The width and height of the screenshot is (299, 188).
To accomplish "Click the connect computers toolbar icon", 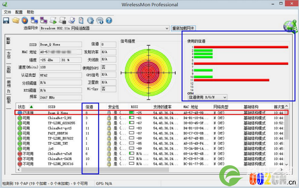I will click(34, 20).
